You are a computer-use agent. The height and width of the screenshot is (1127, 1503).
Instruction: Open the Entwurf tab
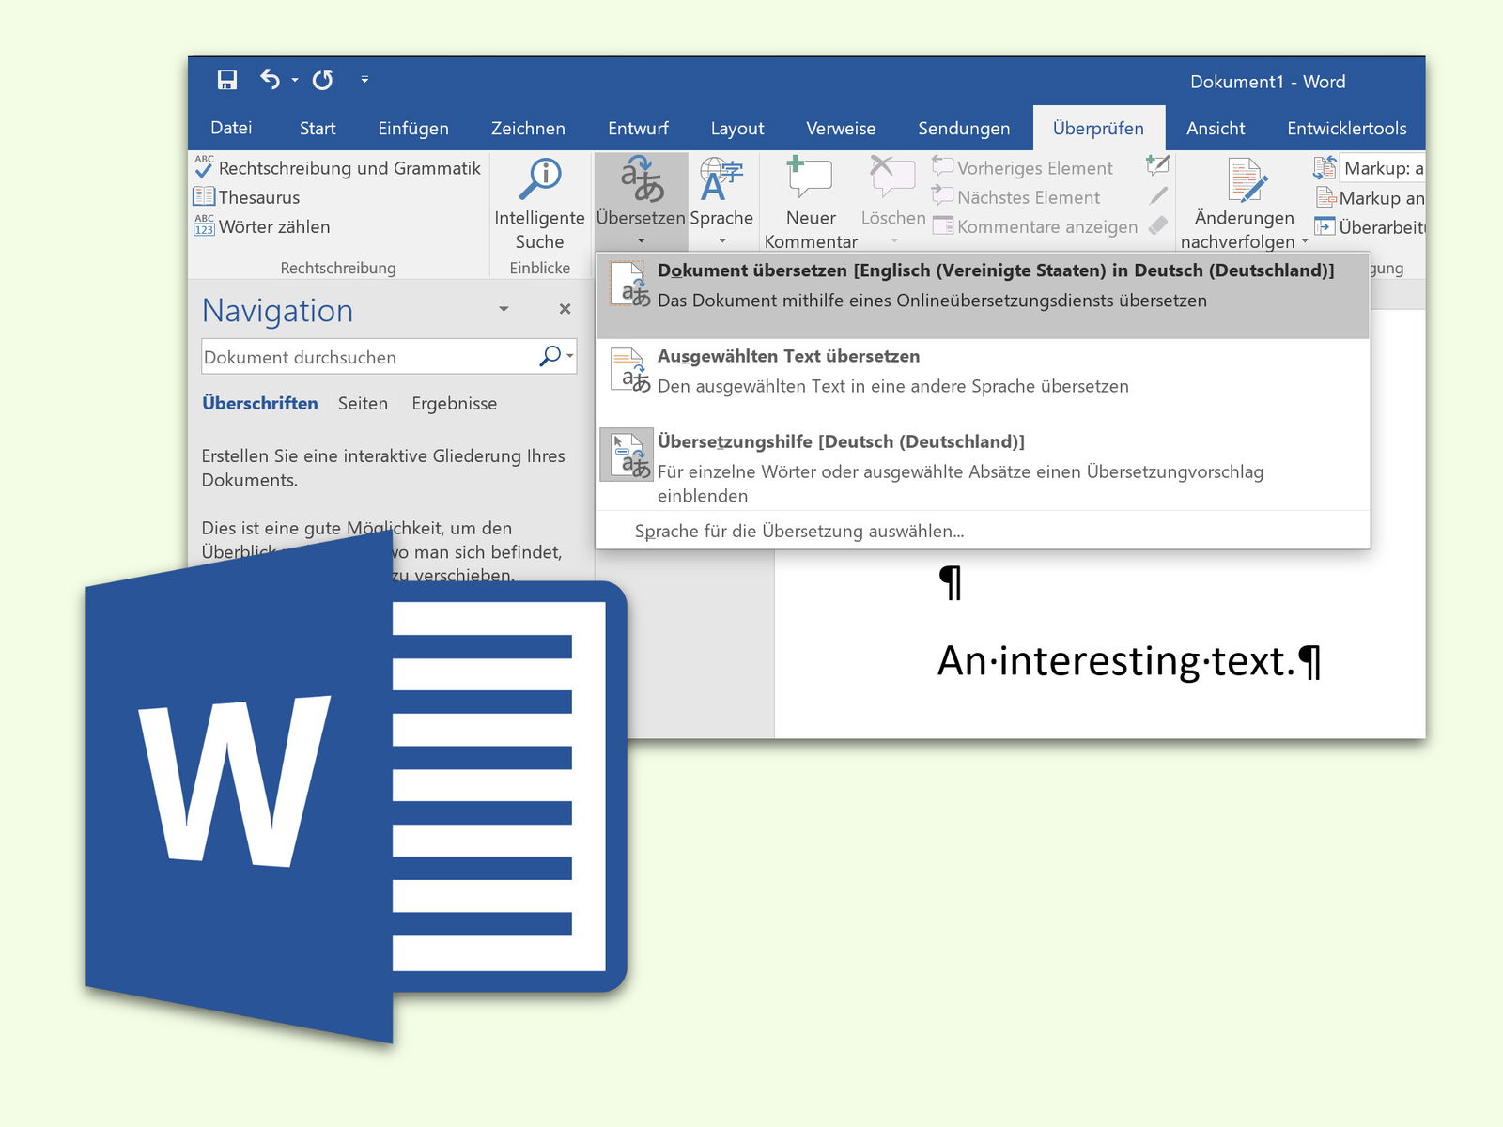click(638, 128)
